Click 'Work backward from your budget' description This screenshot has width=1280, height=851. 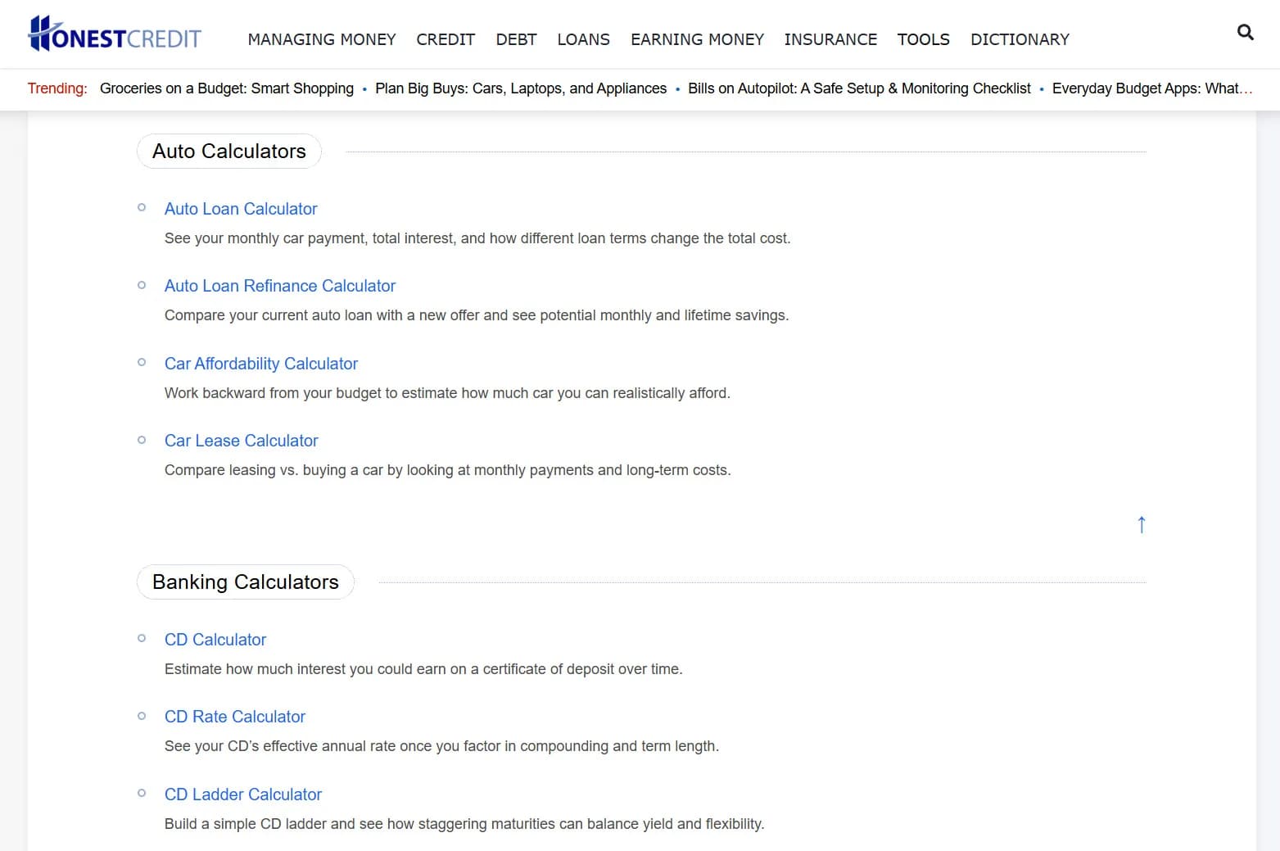[447, 393]
